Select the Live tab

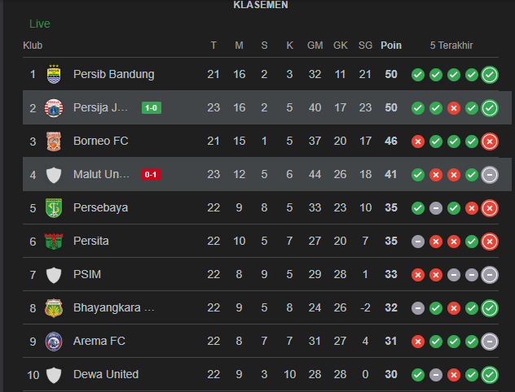click(39, 24)
